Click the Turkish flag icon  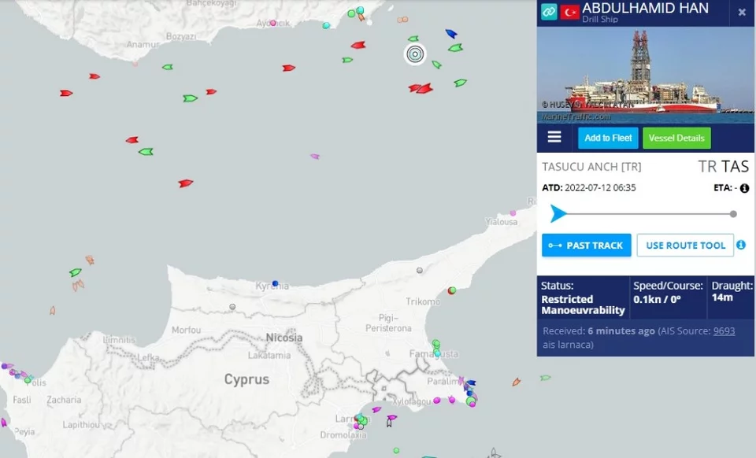click(x=569, y=12)
